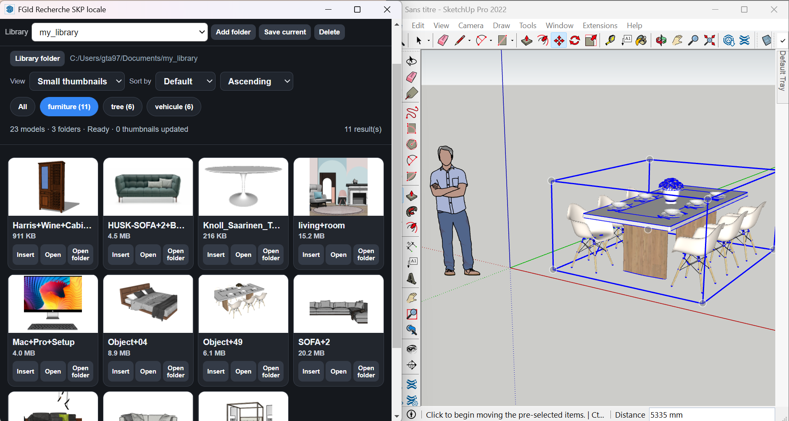Open the Ascending order dropdown
Image resolution: width=789 pixels, height=421 pixels.
[256, 81]
